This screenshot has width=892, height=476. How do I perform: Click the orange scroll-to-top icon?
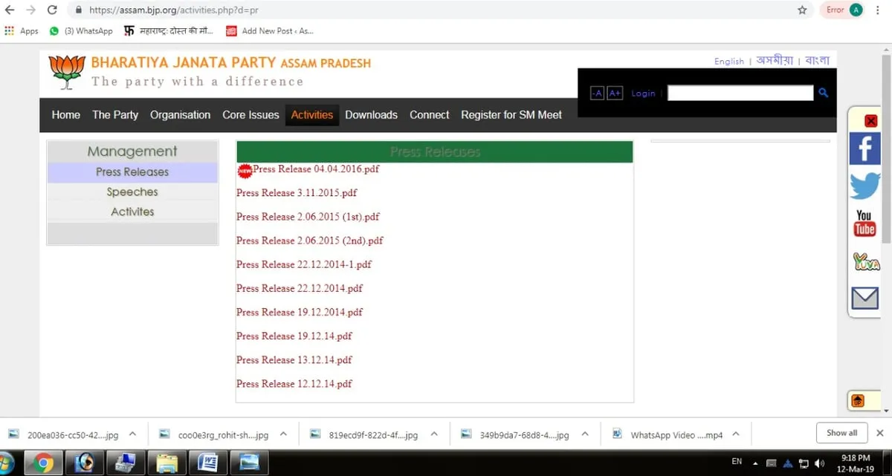tap(857, 401)
